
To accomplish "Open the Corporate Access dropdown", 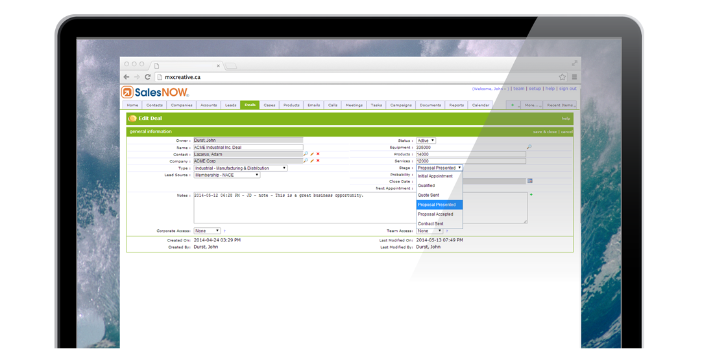I will (207, 231).
